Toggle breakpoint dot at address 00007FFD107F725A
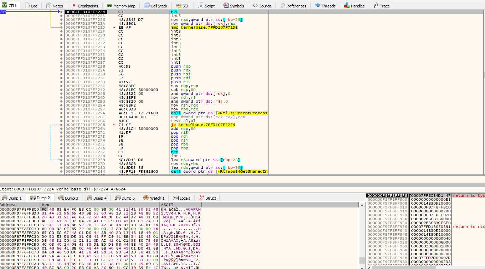Screen dimensions: 485x269 [x=62, y=113]
